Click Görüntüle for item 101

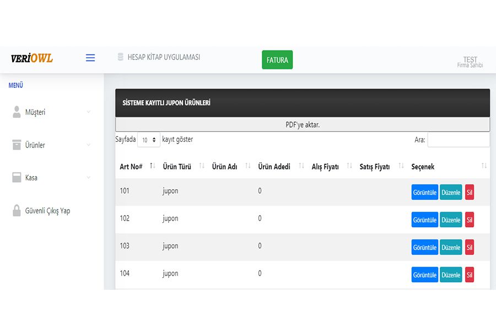pos(424,193)
